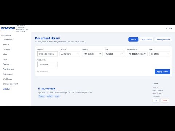
Task: Focus the Search title, tag field
Action: tap(47, 54)
